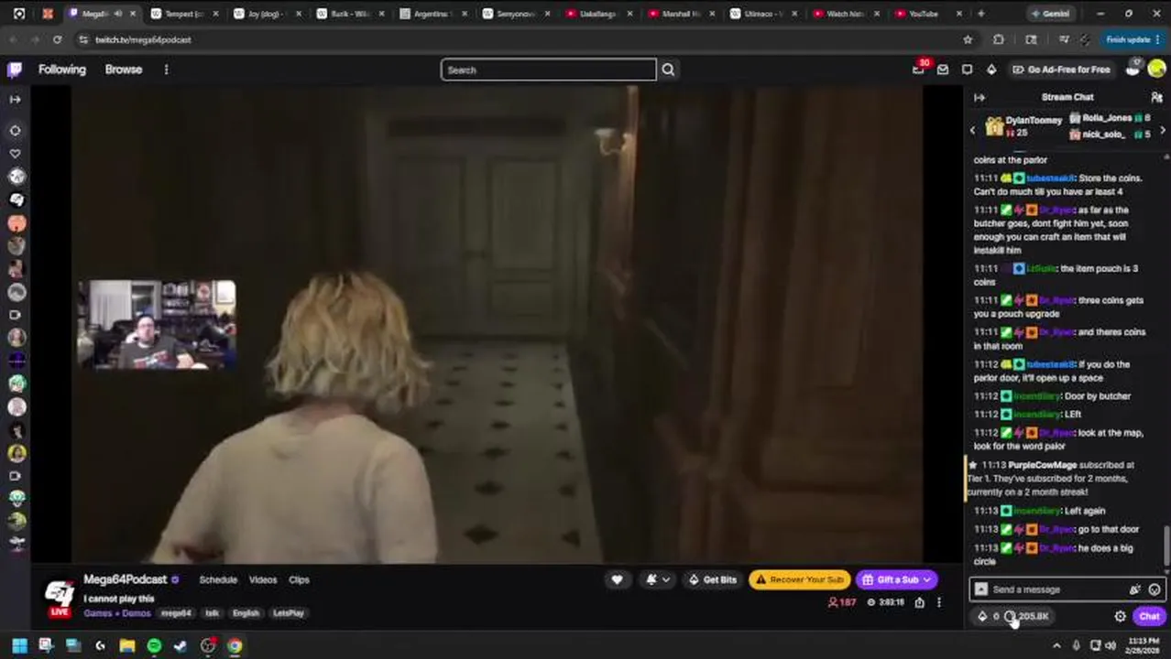Click the Get Bits button
Screen dimensions: 1171x659
(x=713, y=579)
